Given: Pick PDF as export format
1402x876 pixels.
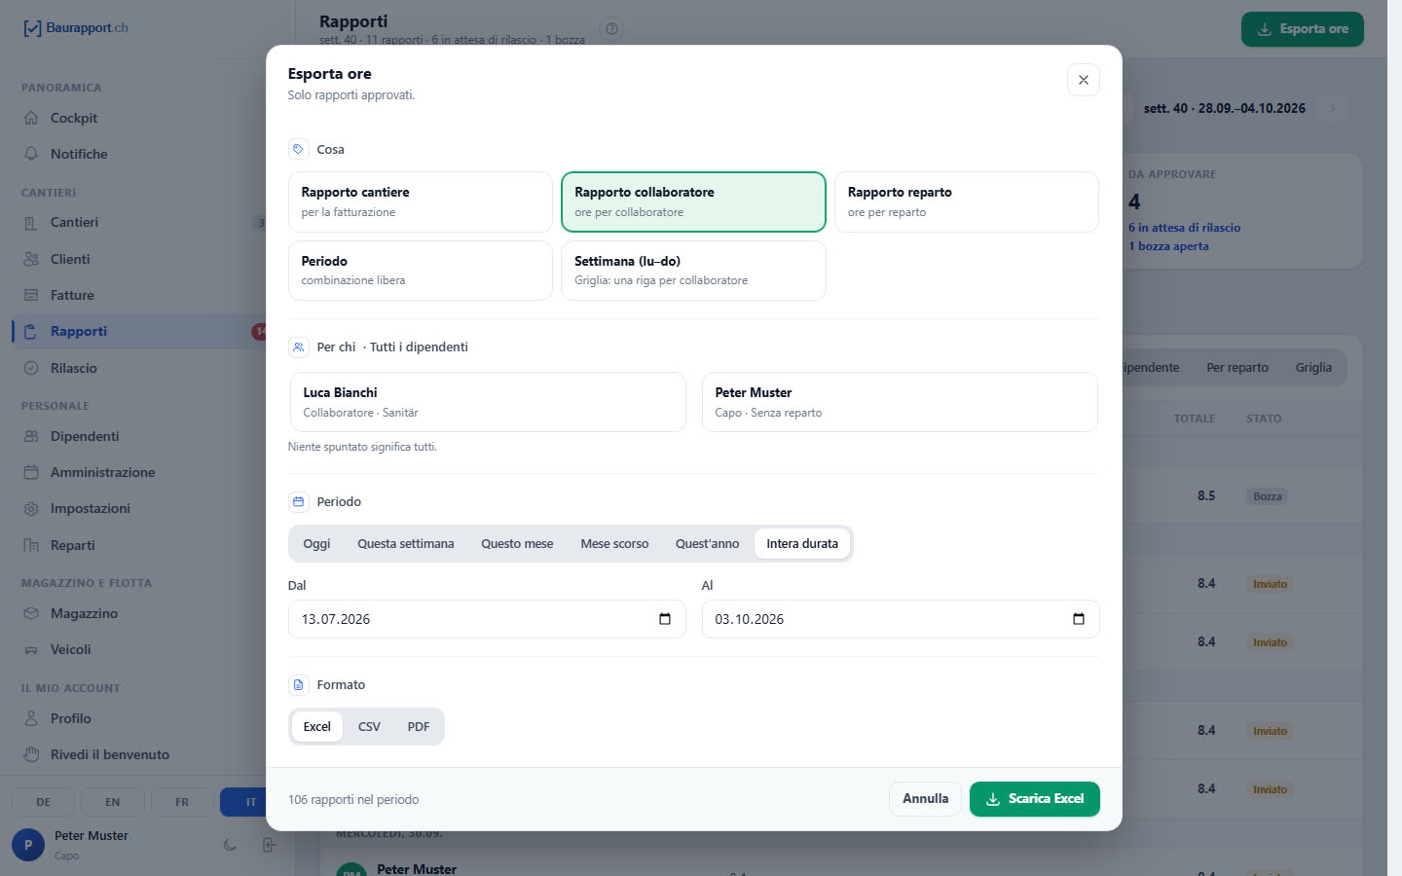Looking at the screenshot, I should (419, 727).
